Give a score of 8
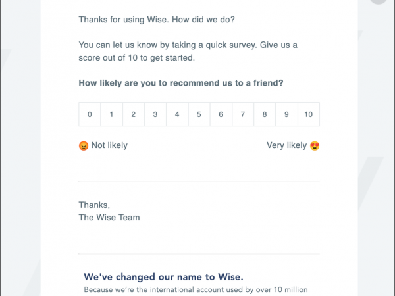This screenshot has height=296, width=395. tap(265, 114)
